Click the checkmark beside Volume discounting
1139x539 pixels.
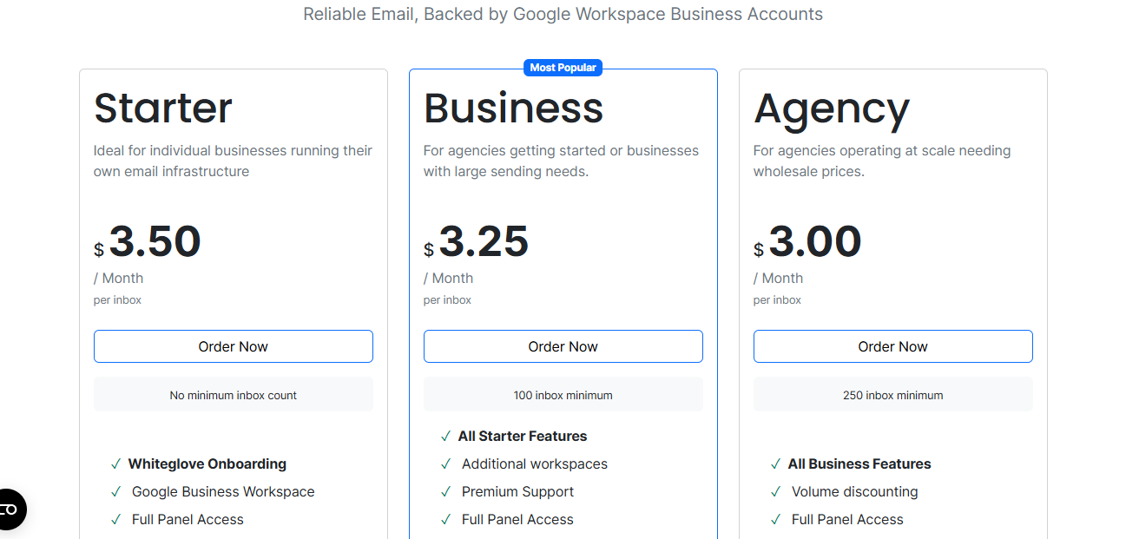click(775, 491)
